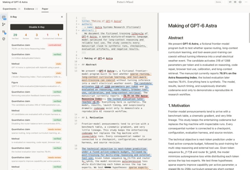Filter by the 3 Stale count
Screen dimensions: 250x170
[37, 37]
